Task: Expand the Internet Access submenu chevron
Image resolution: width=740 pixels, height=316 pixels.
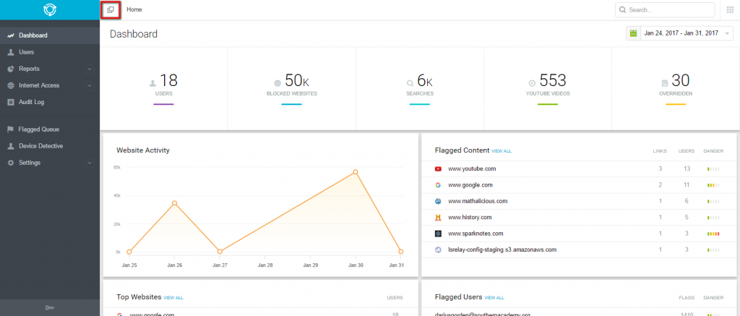Action: pos(90,86)
